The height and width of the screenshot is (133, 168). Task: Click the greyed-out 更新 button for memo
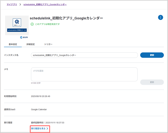coord(152,82)
